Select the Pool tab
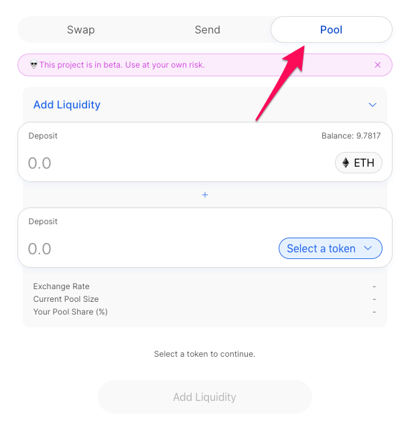The width and height of the screenshot is (412, 423). click(331, 29)
